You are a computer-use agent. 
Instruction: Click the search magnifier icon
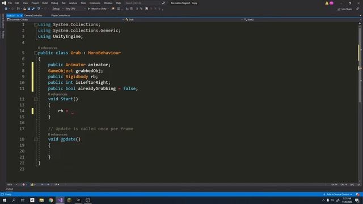(163, 3)
